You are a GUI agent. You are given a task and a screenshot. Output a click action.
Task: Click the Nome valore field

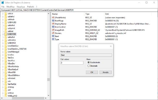(86, 55)
